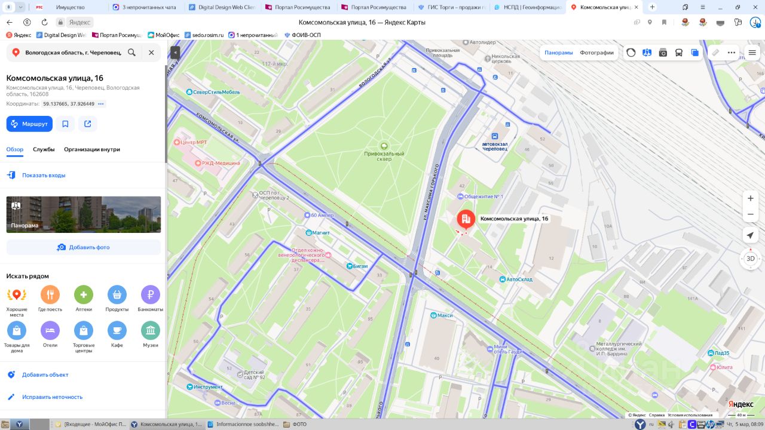Open a new browser tab

(652, 7)
